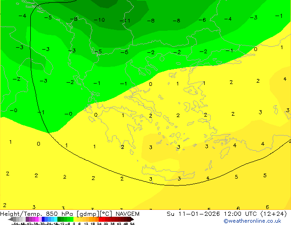Click the "[gdmp]" unit label
This screenshot has height=225, width=291.
coord(88,214)
